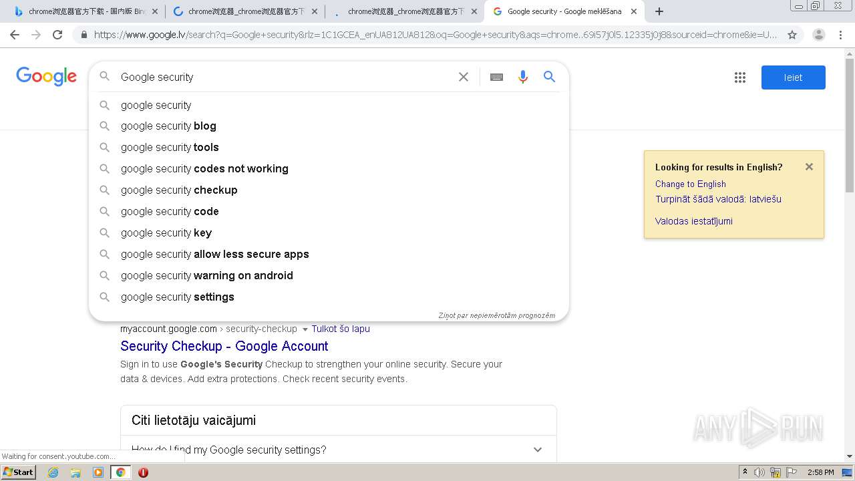Open 'Security Checkup - Google Account' result
Image resolution: width=855 pixels, height=481 pixels.
point(224,346)
